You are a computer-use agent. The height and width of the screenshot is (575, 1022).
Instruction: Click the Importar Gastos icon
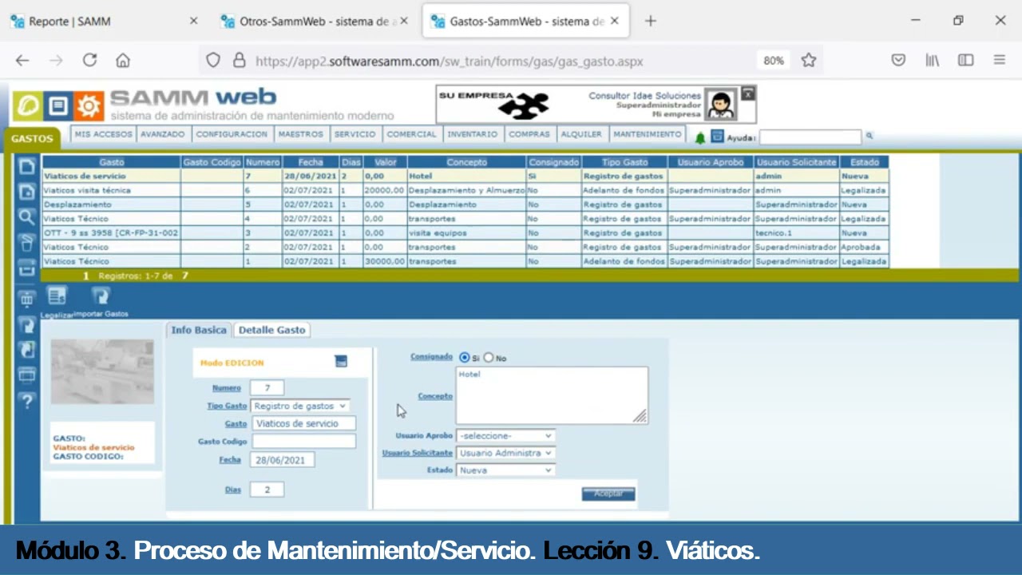[x=101, y=296]
